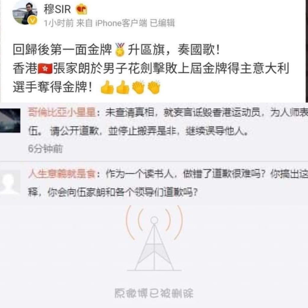Tap the broadcast tower deleted-post icon

[154, 238]
